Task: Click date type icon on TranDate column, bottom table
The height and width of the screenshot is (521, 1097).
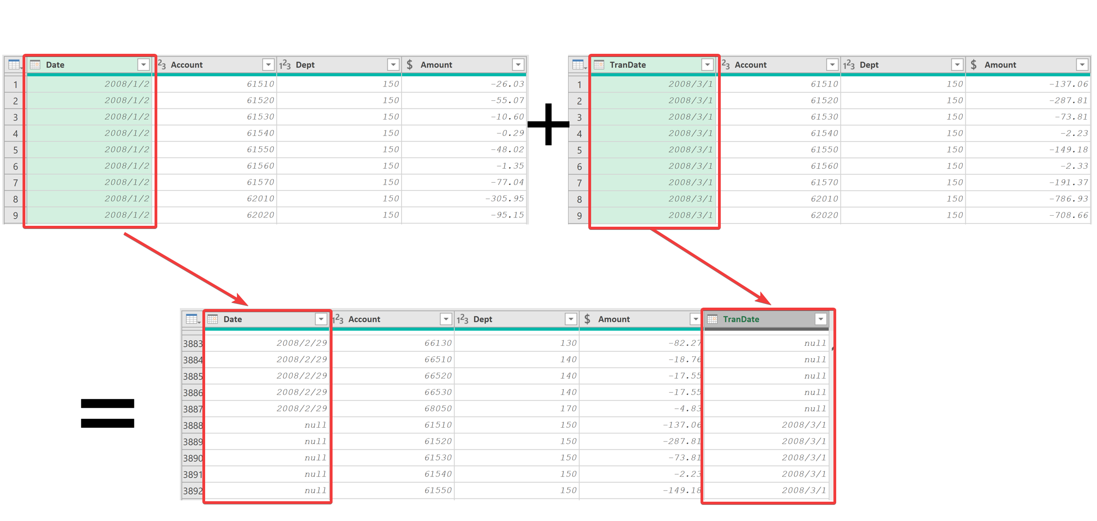Action: point(712,319)
